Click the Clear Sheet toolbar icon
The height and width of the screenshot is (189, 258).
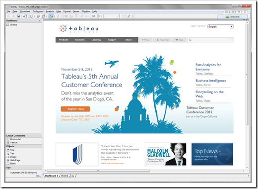(x=43, y=16)
